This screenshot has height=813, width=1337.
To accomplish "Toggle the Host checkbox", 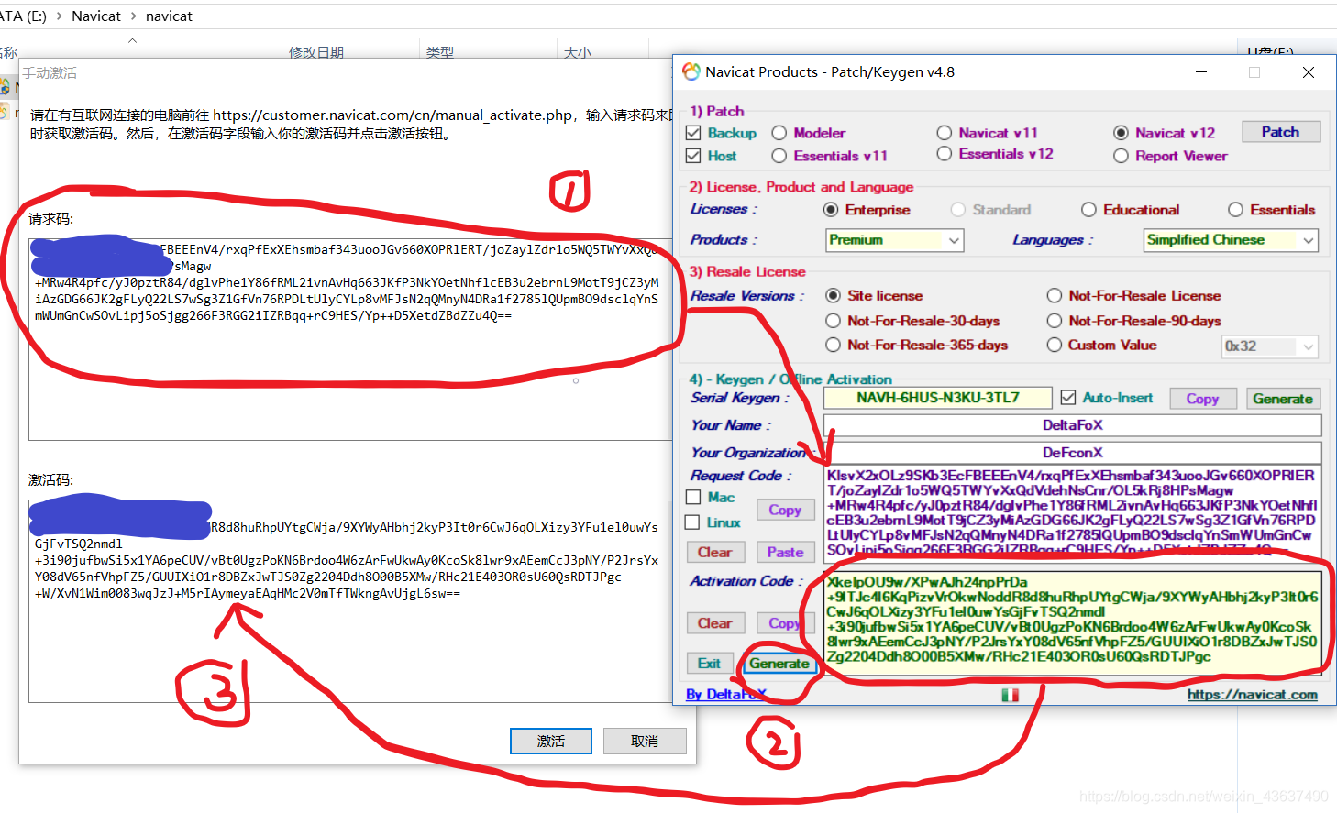I will [693, 156].
